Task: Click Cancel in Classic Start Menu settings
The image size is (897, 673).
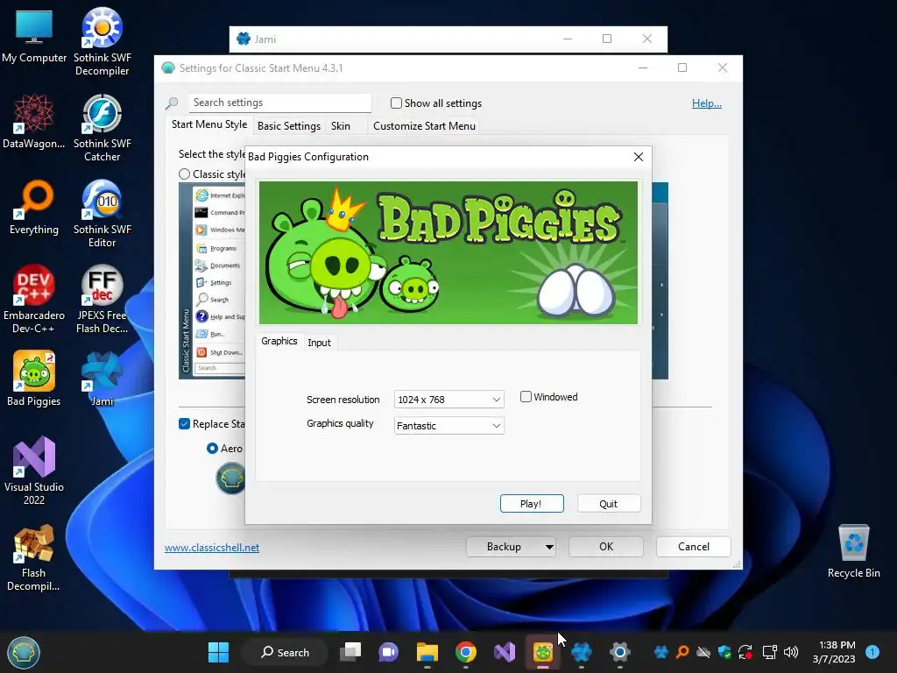Action: 694,547
